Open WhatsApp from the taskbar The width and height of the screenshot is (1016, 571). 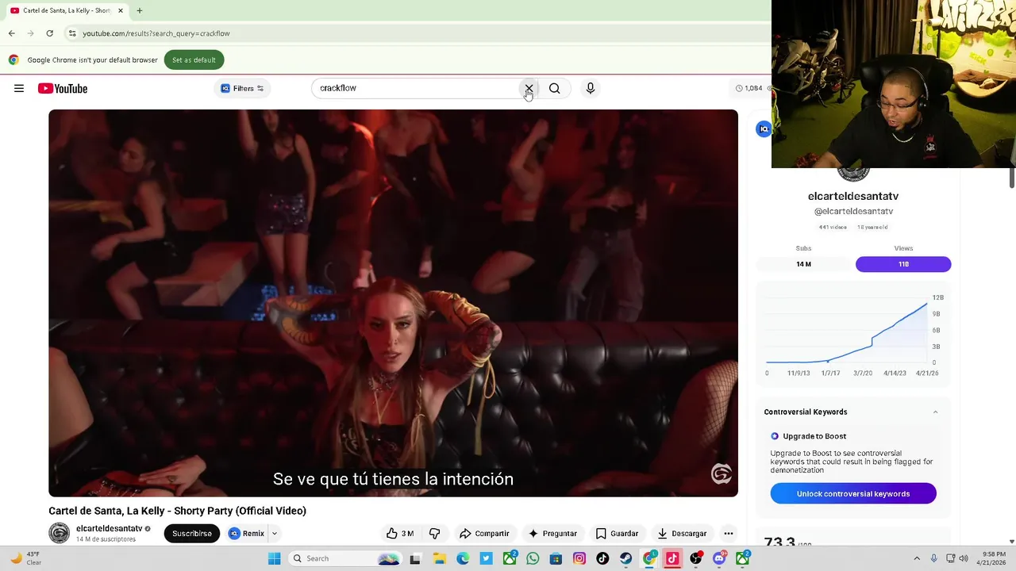(533, 558)
